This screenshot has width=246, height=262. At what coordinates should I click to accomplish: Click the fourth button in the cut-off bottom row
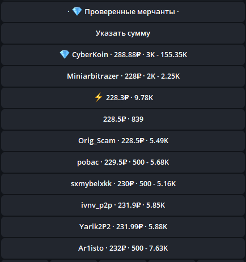pos(172,261)
